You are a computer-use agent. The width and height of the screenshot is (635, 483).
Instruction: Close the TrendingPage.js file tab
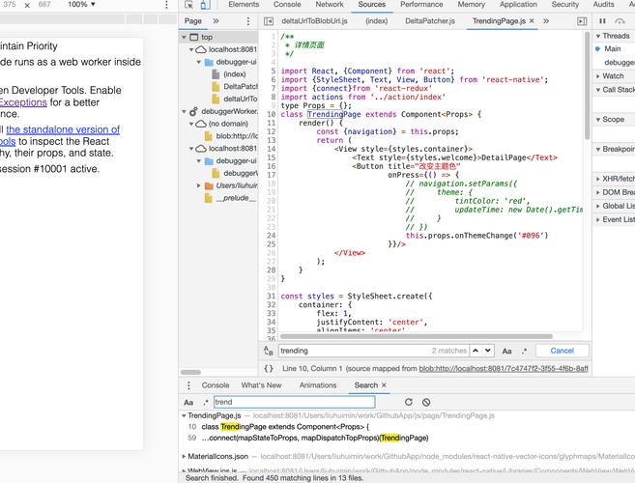click(532, 20)
